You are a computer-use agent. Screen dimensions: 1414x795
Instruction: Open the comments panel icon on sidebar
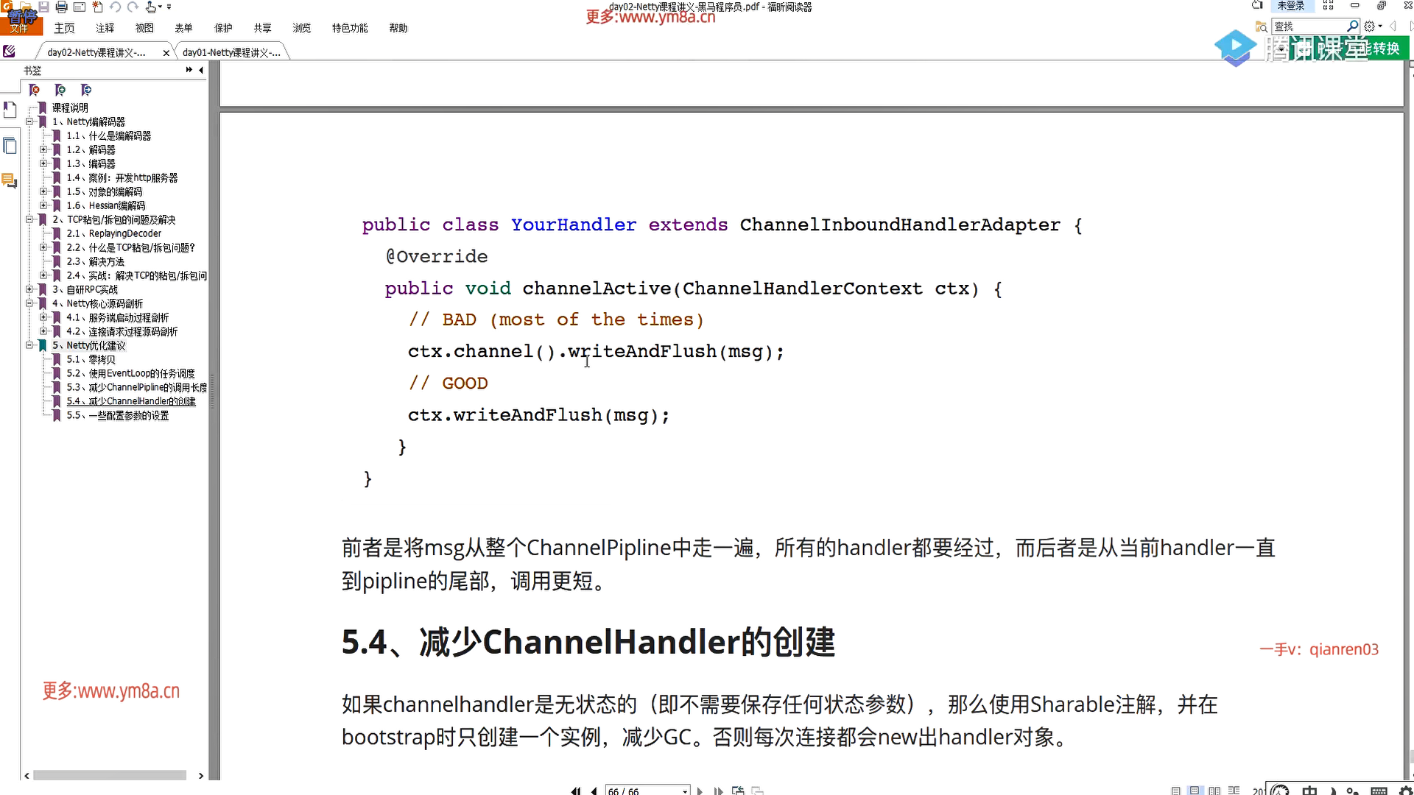10,180
